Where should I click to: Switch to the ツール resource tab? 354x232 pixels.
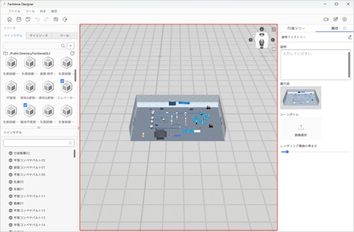pyautogui.click(x=64, y=36)
